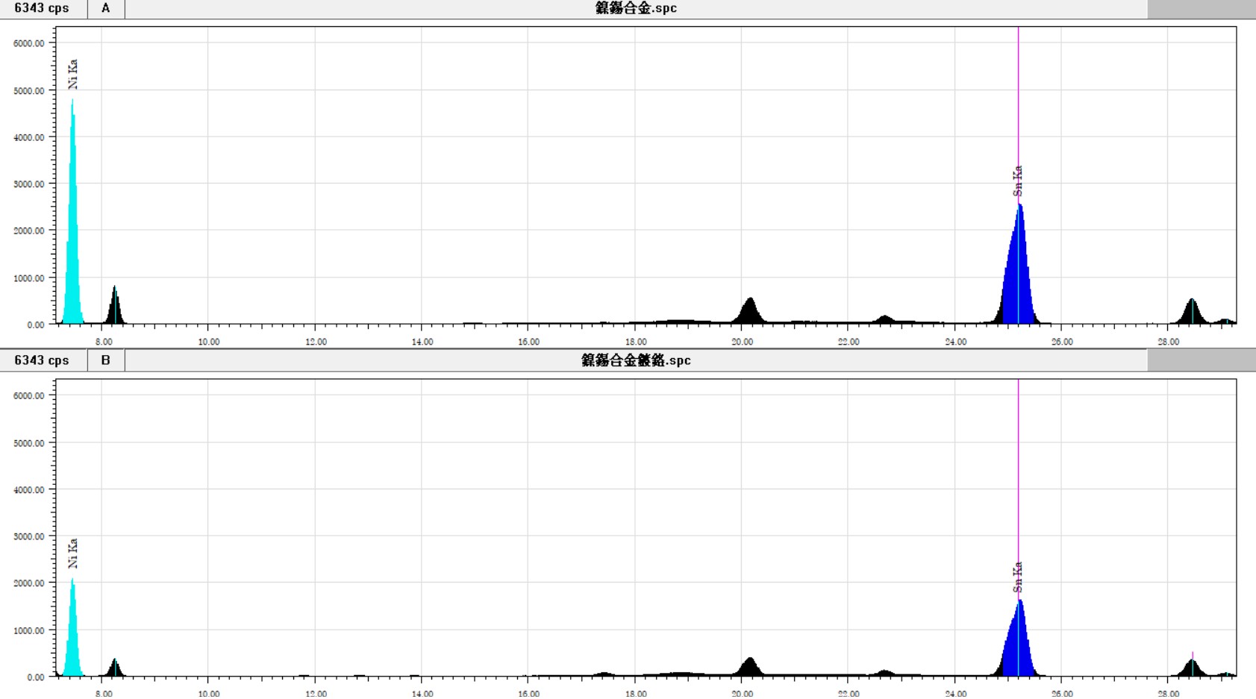Click the black peak near 20 keV in spectrum A

(749, 313)
